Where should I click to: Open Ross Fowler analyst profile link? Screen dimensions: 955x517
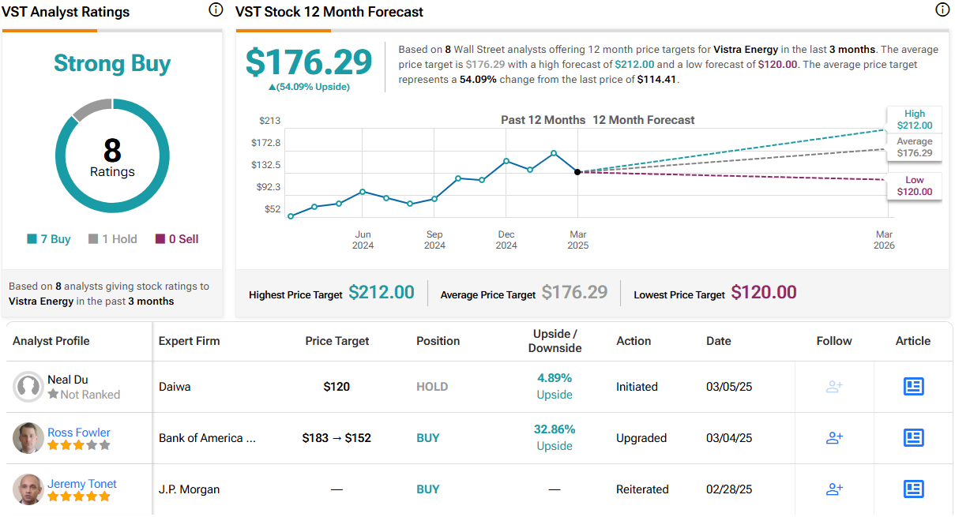tap(79, 433)
